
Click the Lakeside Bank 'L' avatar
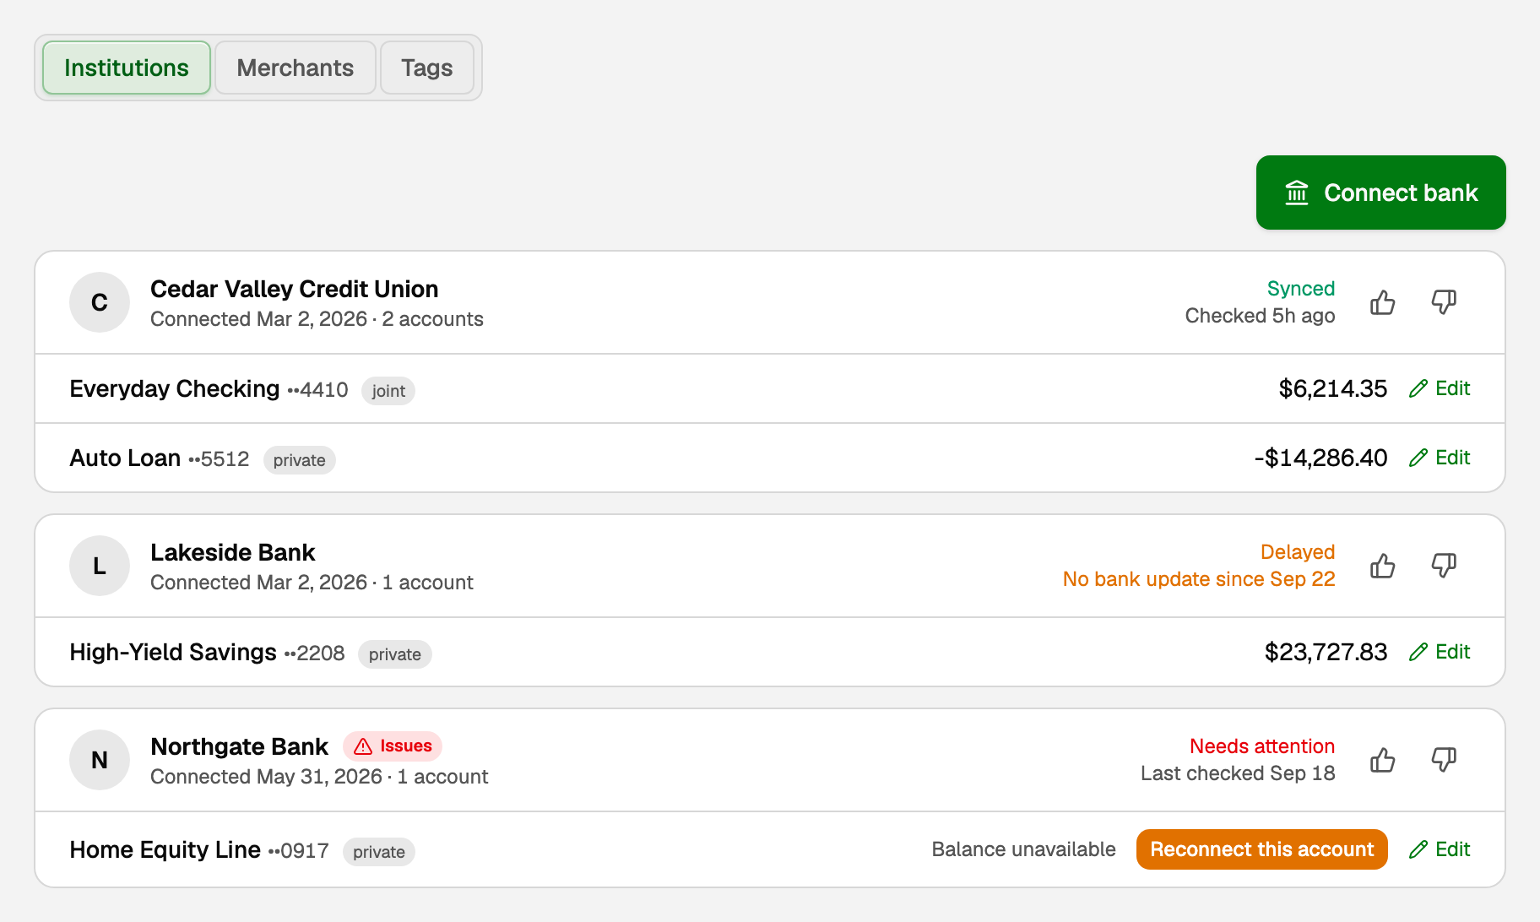click(x=100, y=566)
